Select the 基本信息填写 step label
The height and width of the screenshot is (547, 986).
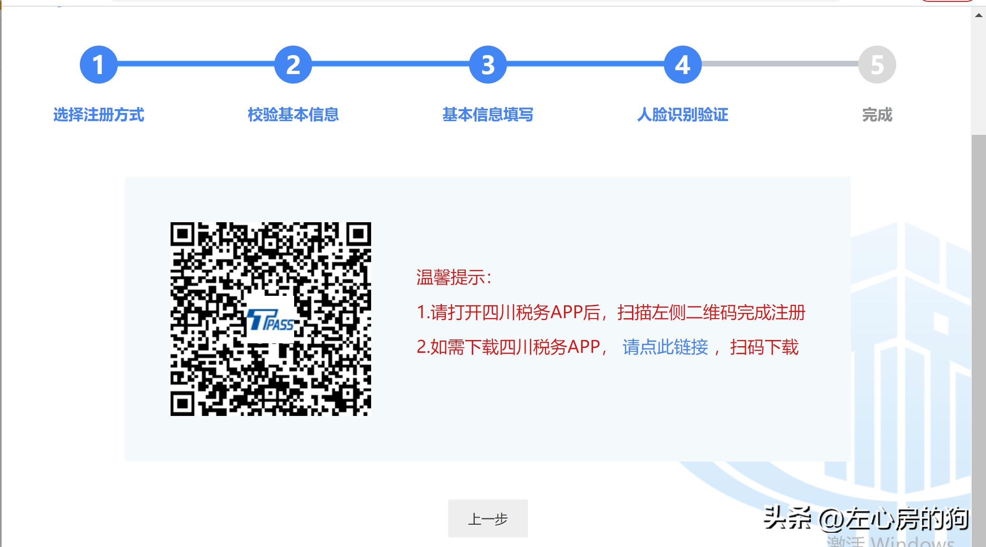click(488, 115)
